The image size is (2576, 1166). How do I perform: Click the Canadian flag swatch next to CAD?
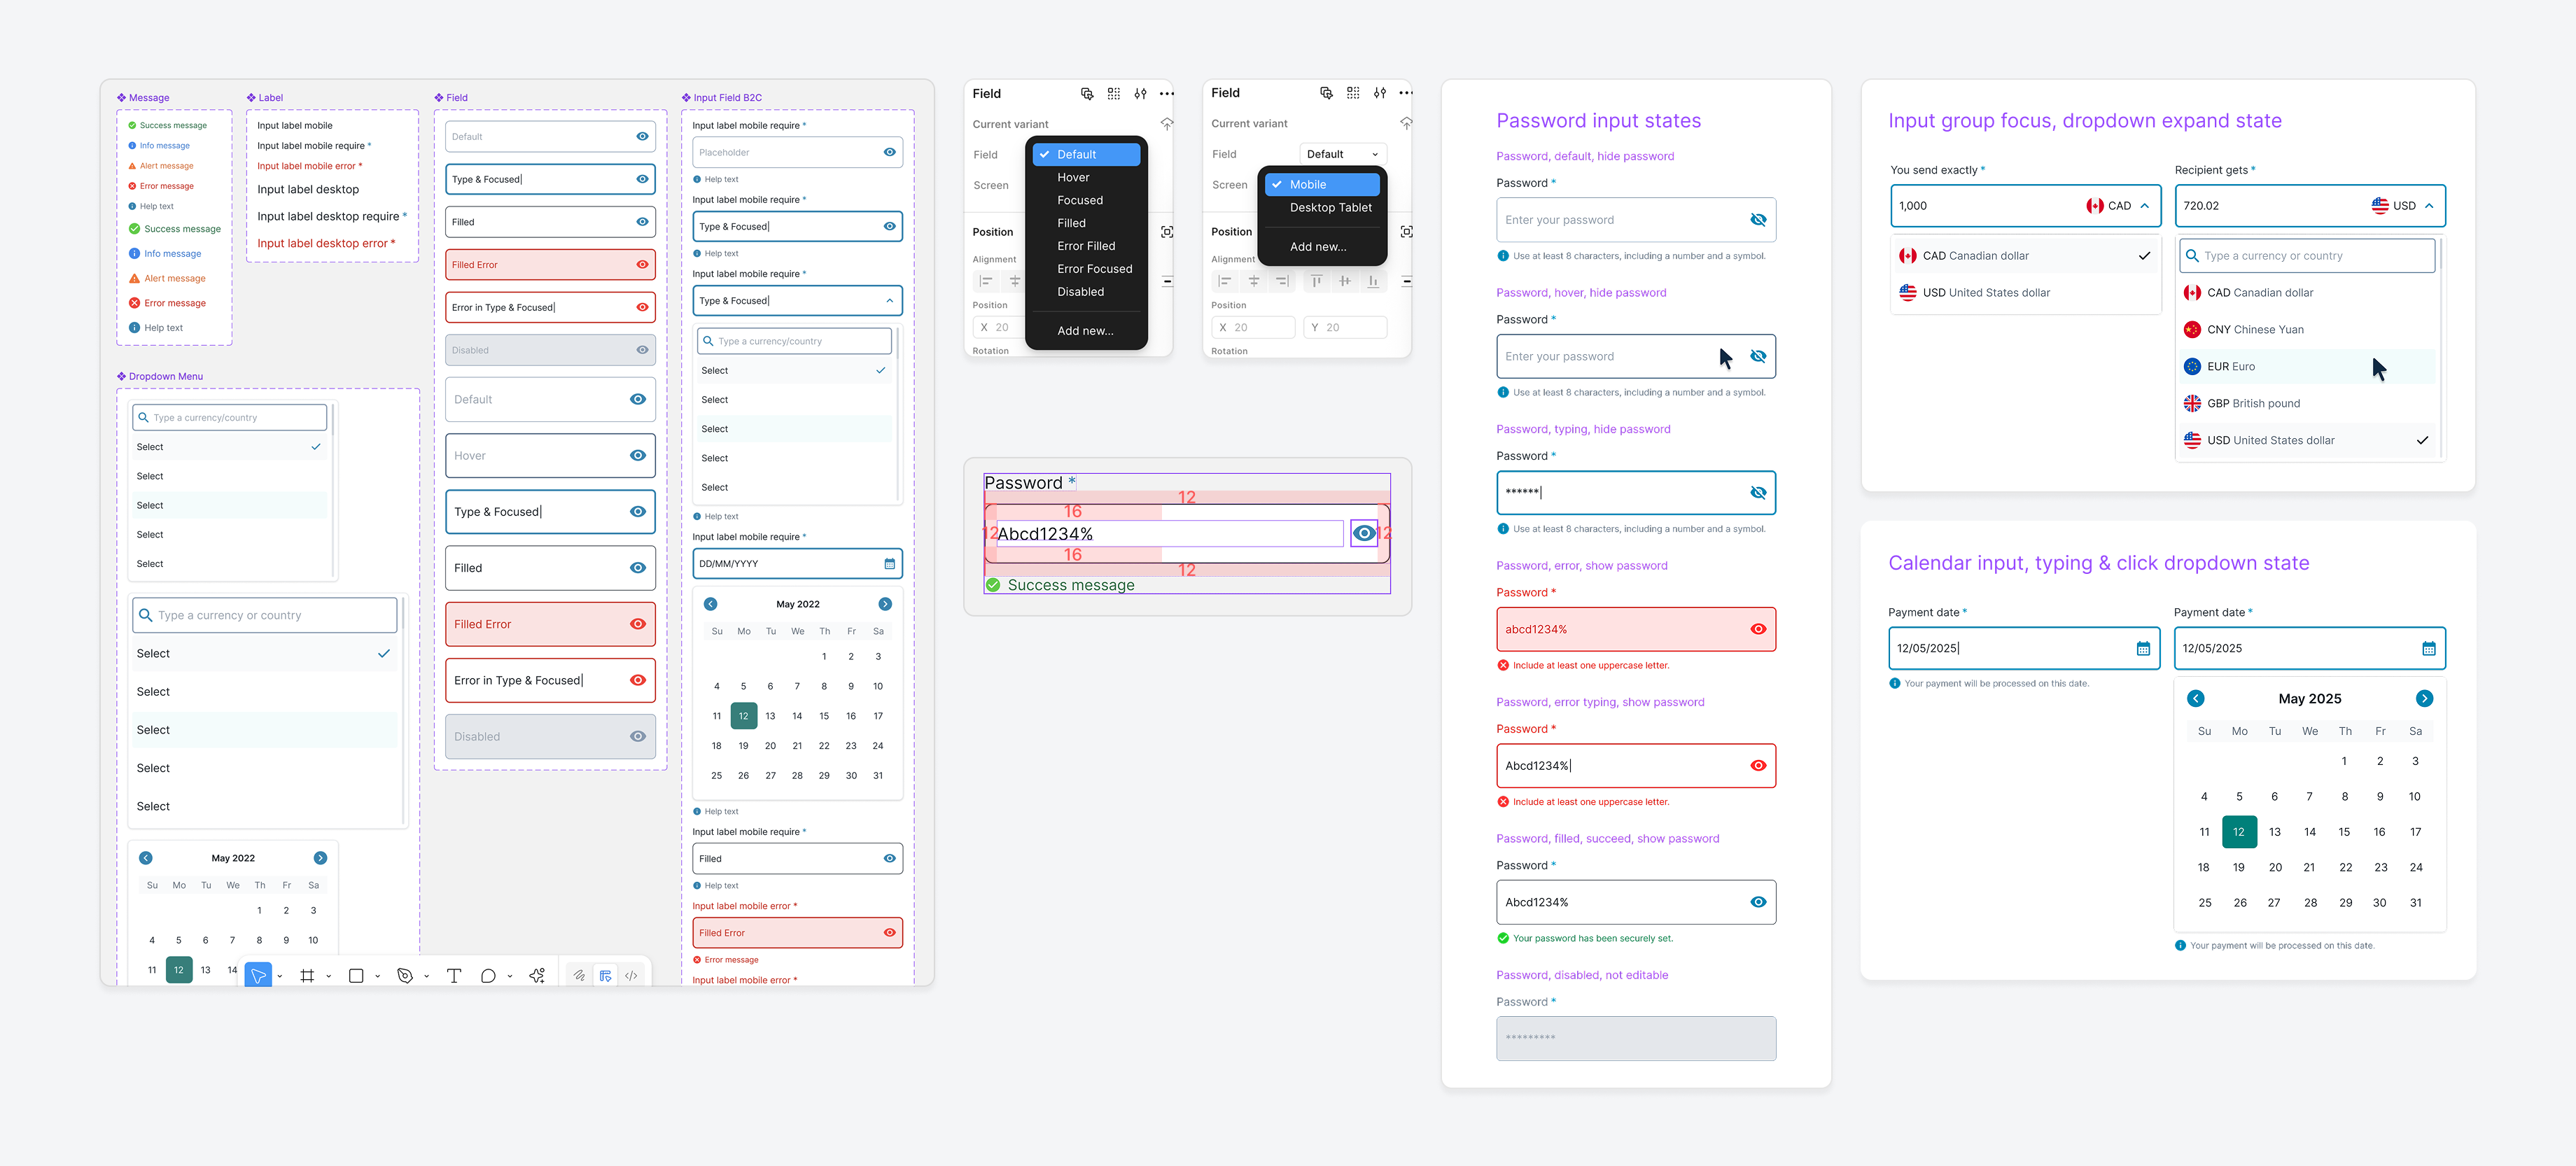point(2096,205)
